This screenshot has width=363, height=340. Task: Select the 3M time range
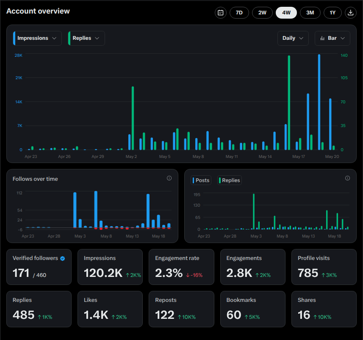(310, 13)
